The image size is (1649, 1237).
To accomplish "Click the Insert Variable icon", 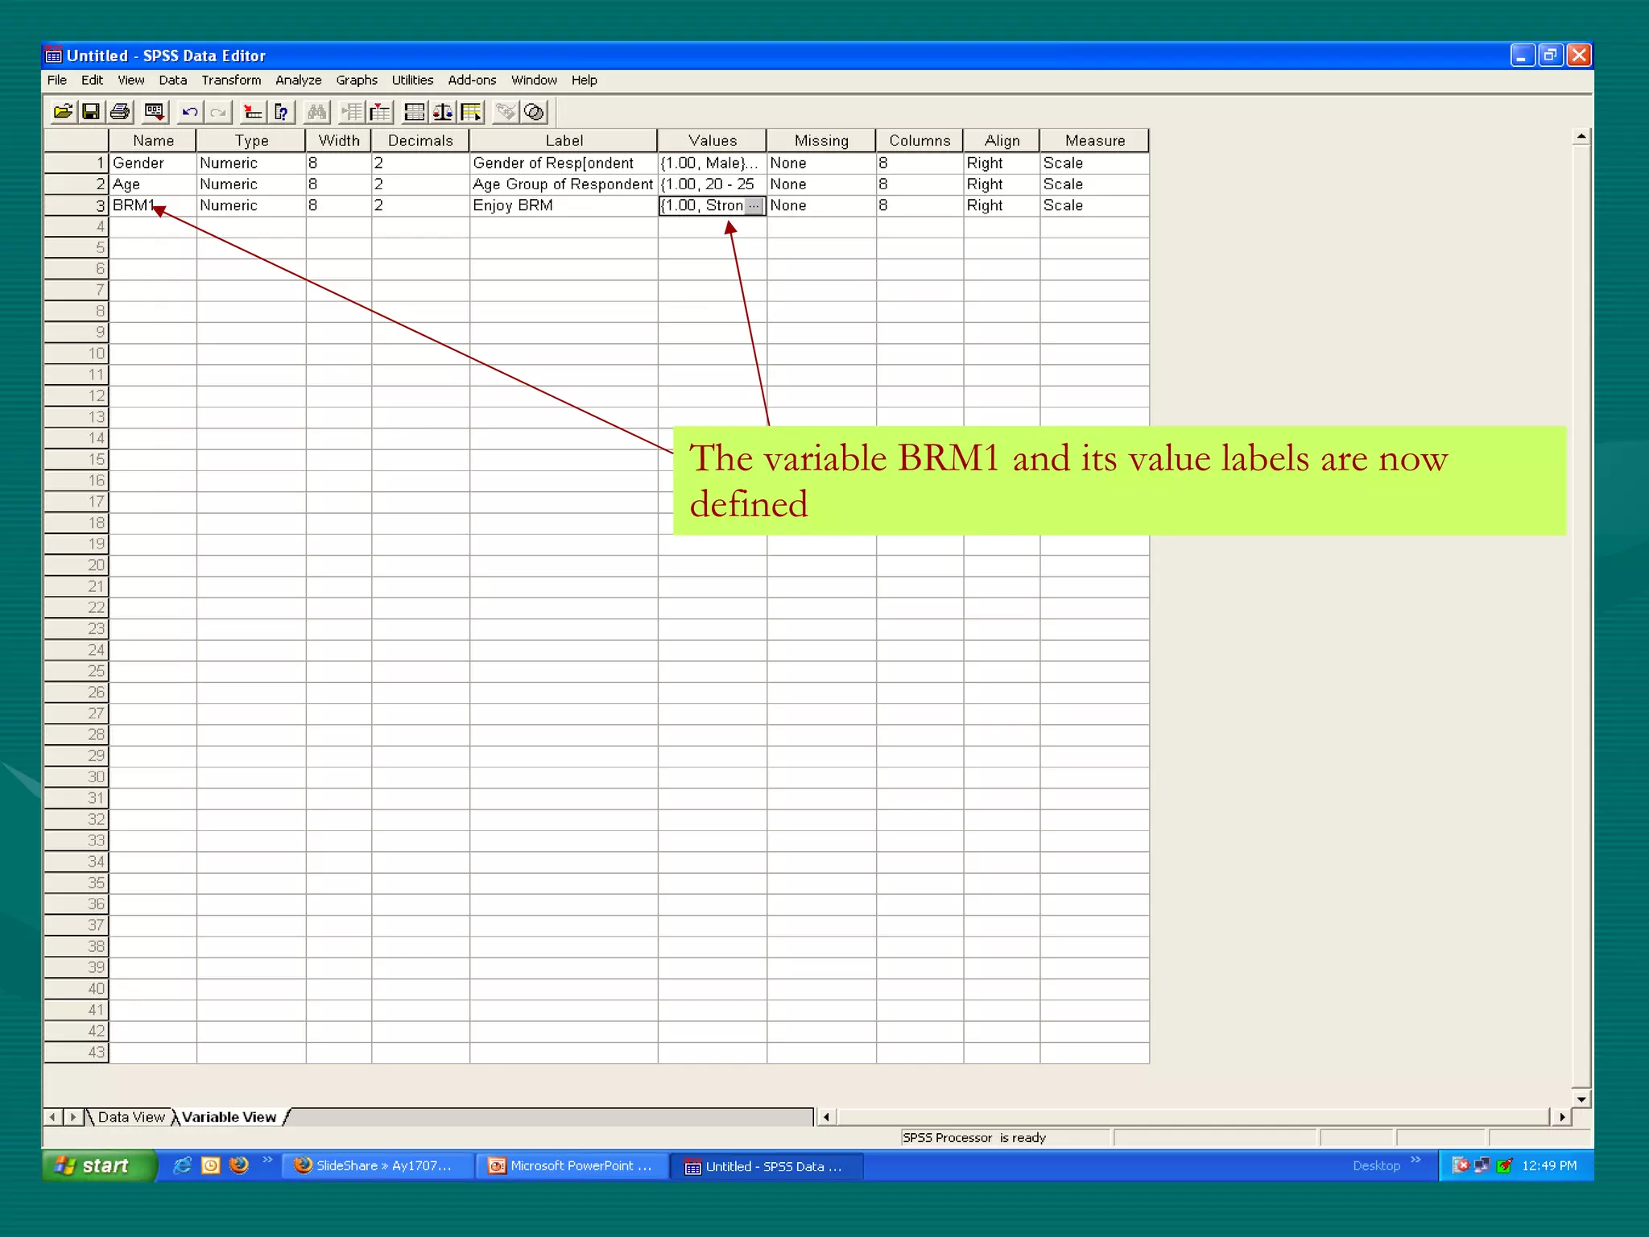I will 380,112.
